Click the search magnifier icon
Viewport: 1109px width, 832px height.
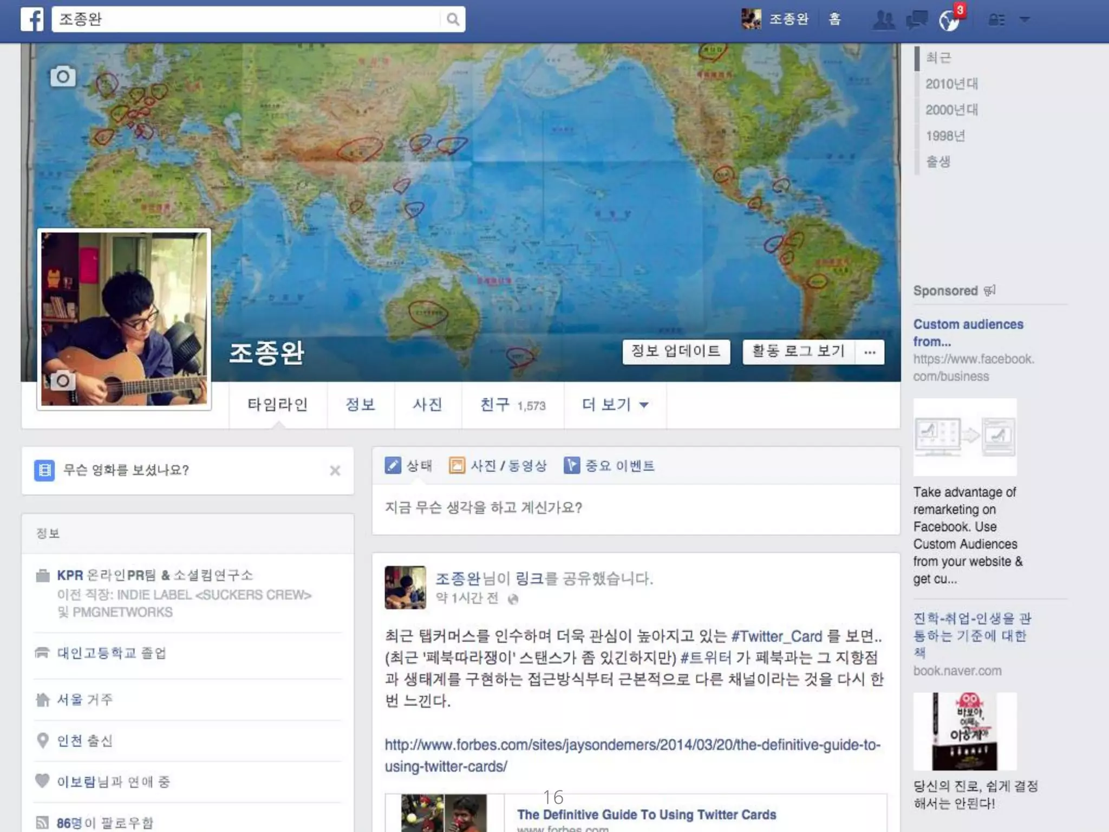(453, 19)
